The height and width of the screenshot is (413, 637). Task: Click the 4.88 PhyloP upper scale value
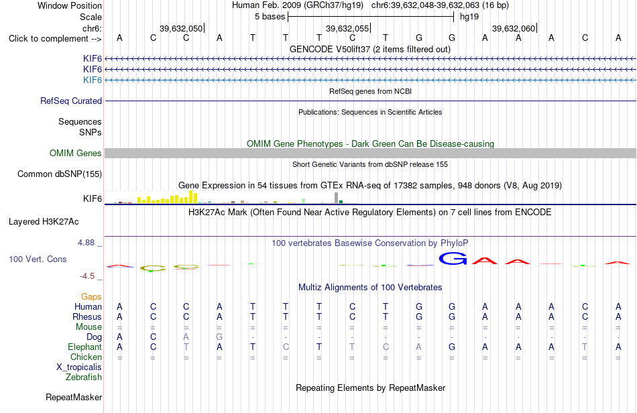[x=86, y=243]
